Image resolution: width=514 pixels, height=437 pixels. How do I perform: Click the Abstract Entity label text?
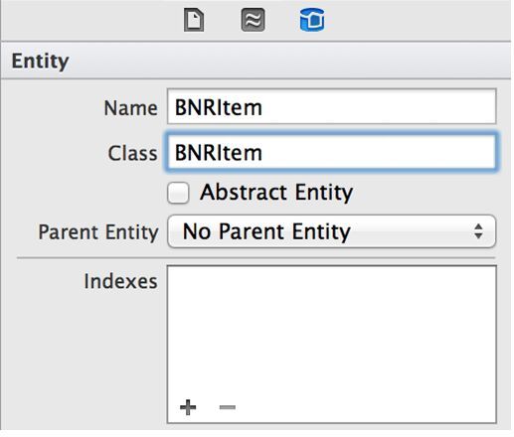(276, 192)
